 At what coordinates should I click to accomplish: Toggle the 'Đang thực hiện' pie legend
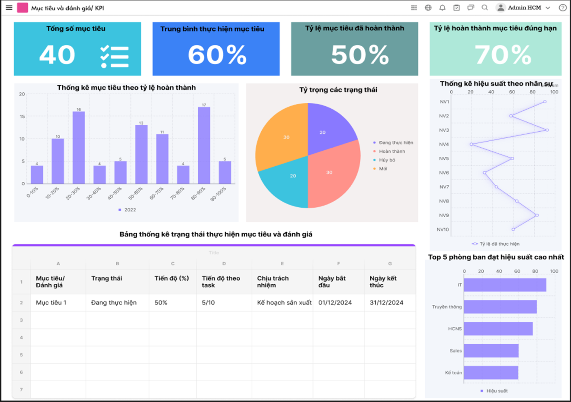pos(393,142)
